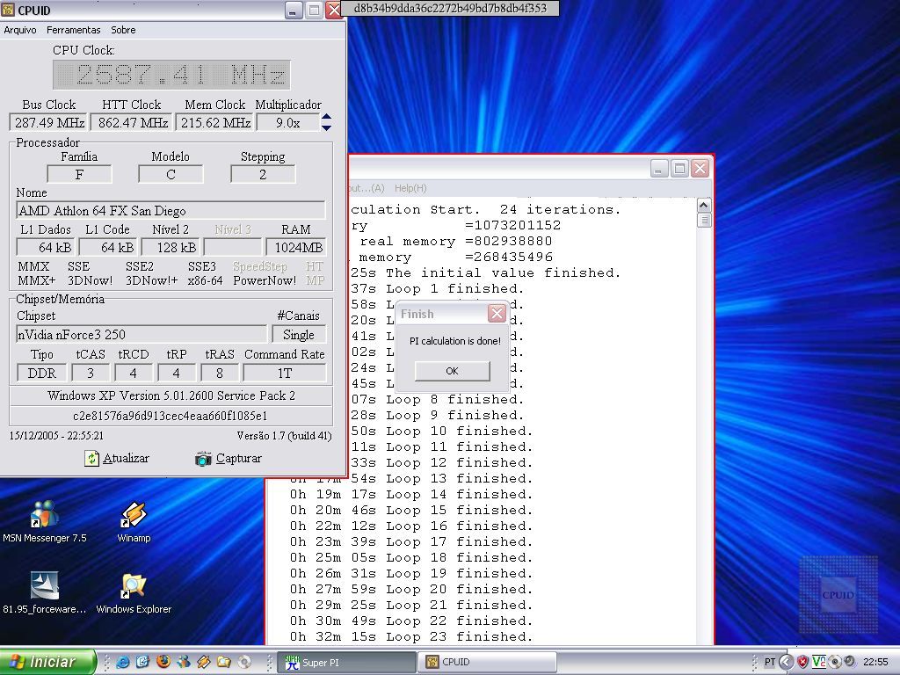Click the folder icon in quick launch

click(x=224, y=662)
